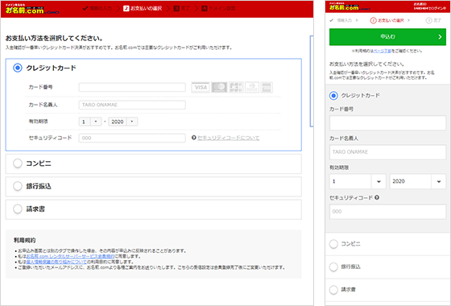The height and width of the screenshot is (306, 451).
Task: Click the step 4 number icon in desktop header
Action: (x=205, y=8)
